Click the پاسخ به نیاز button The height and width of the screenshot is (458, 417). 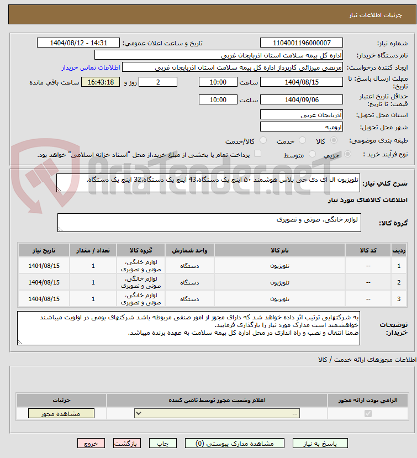click(320, 443)
